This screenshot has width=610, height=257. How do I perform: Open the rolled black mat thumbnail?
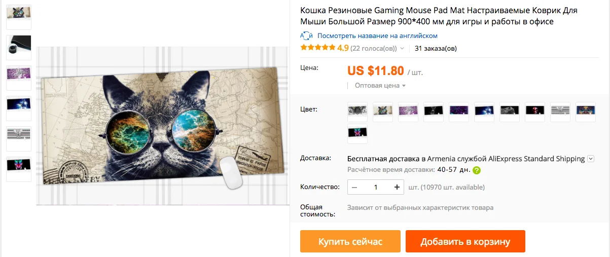(19, 47)
